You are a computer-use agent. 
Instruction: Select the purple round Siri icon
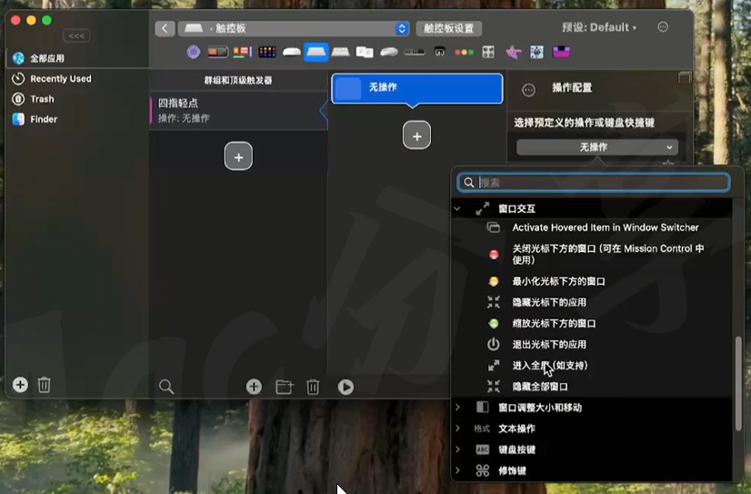[194, 52]
